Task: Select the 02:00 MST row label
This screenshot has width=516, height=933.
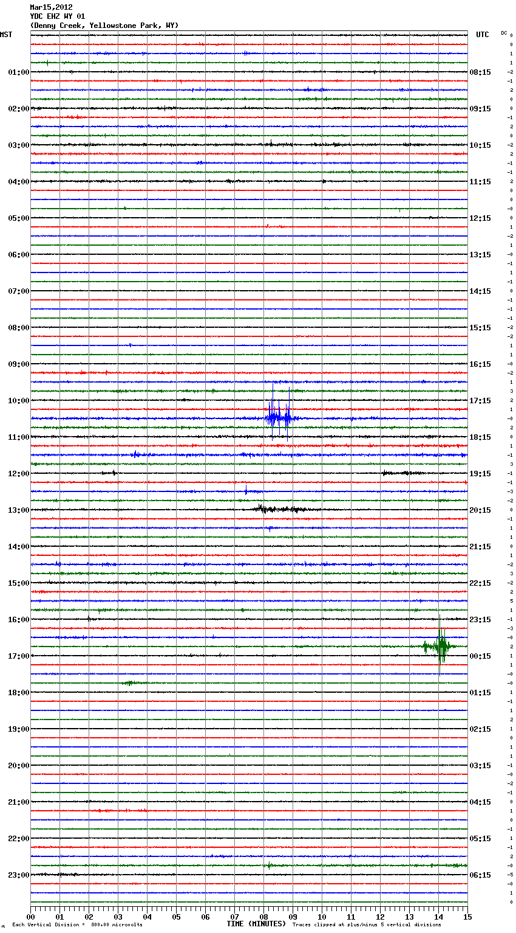Action: 19,109
